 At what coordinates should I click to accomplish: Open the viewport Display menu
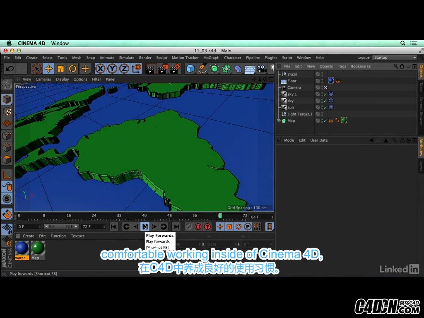point(63,79)
